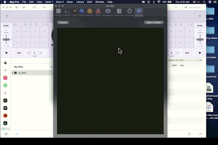Open the Devices preferences tab

pos(67,13)
